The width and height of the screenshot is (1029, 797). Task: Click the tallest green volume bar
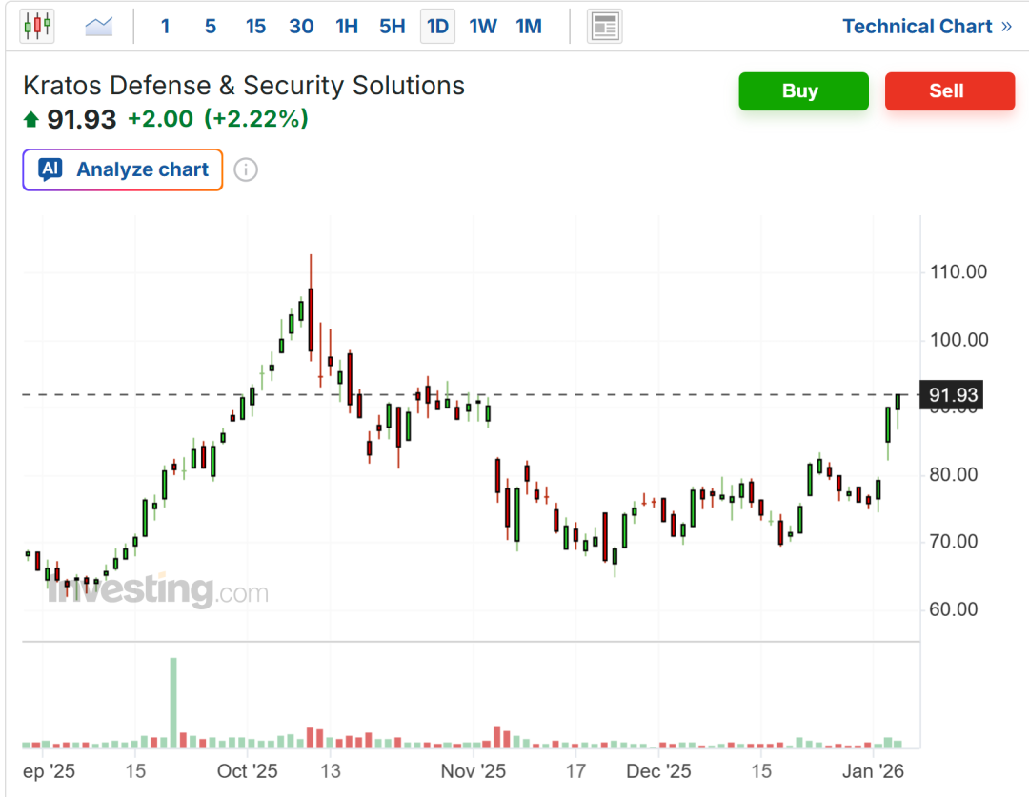coord(173,703)
